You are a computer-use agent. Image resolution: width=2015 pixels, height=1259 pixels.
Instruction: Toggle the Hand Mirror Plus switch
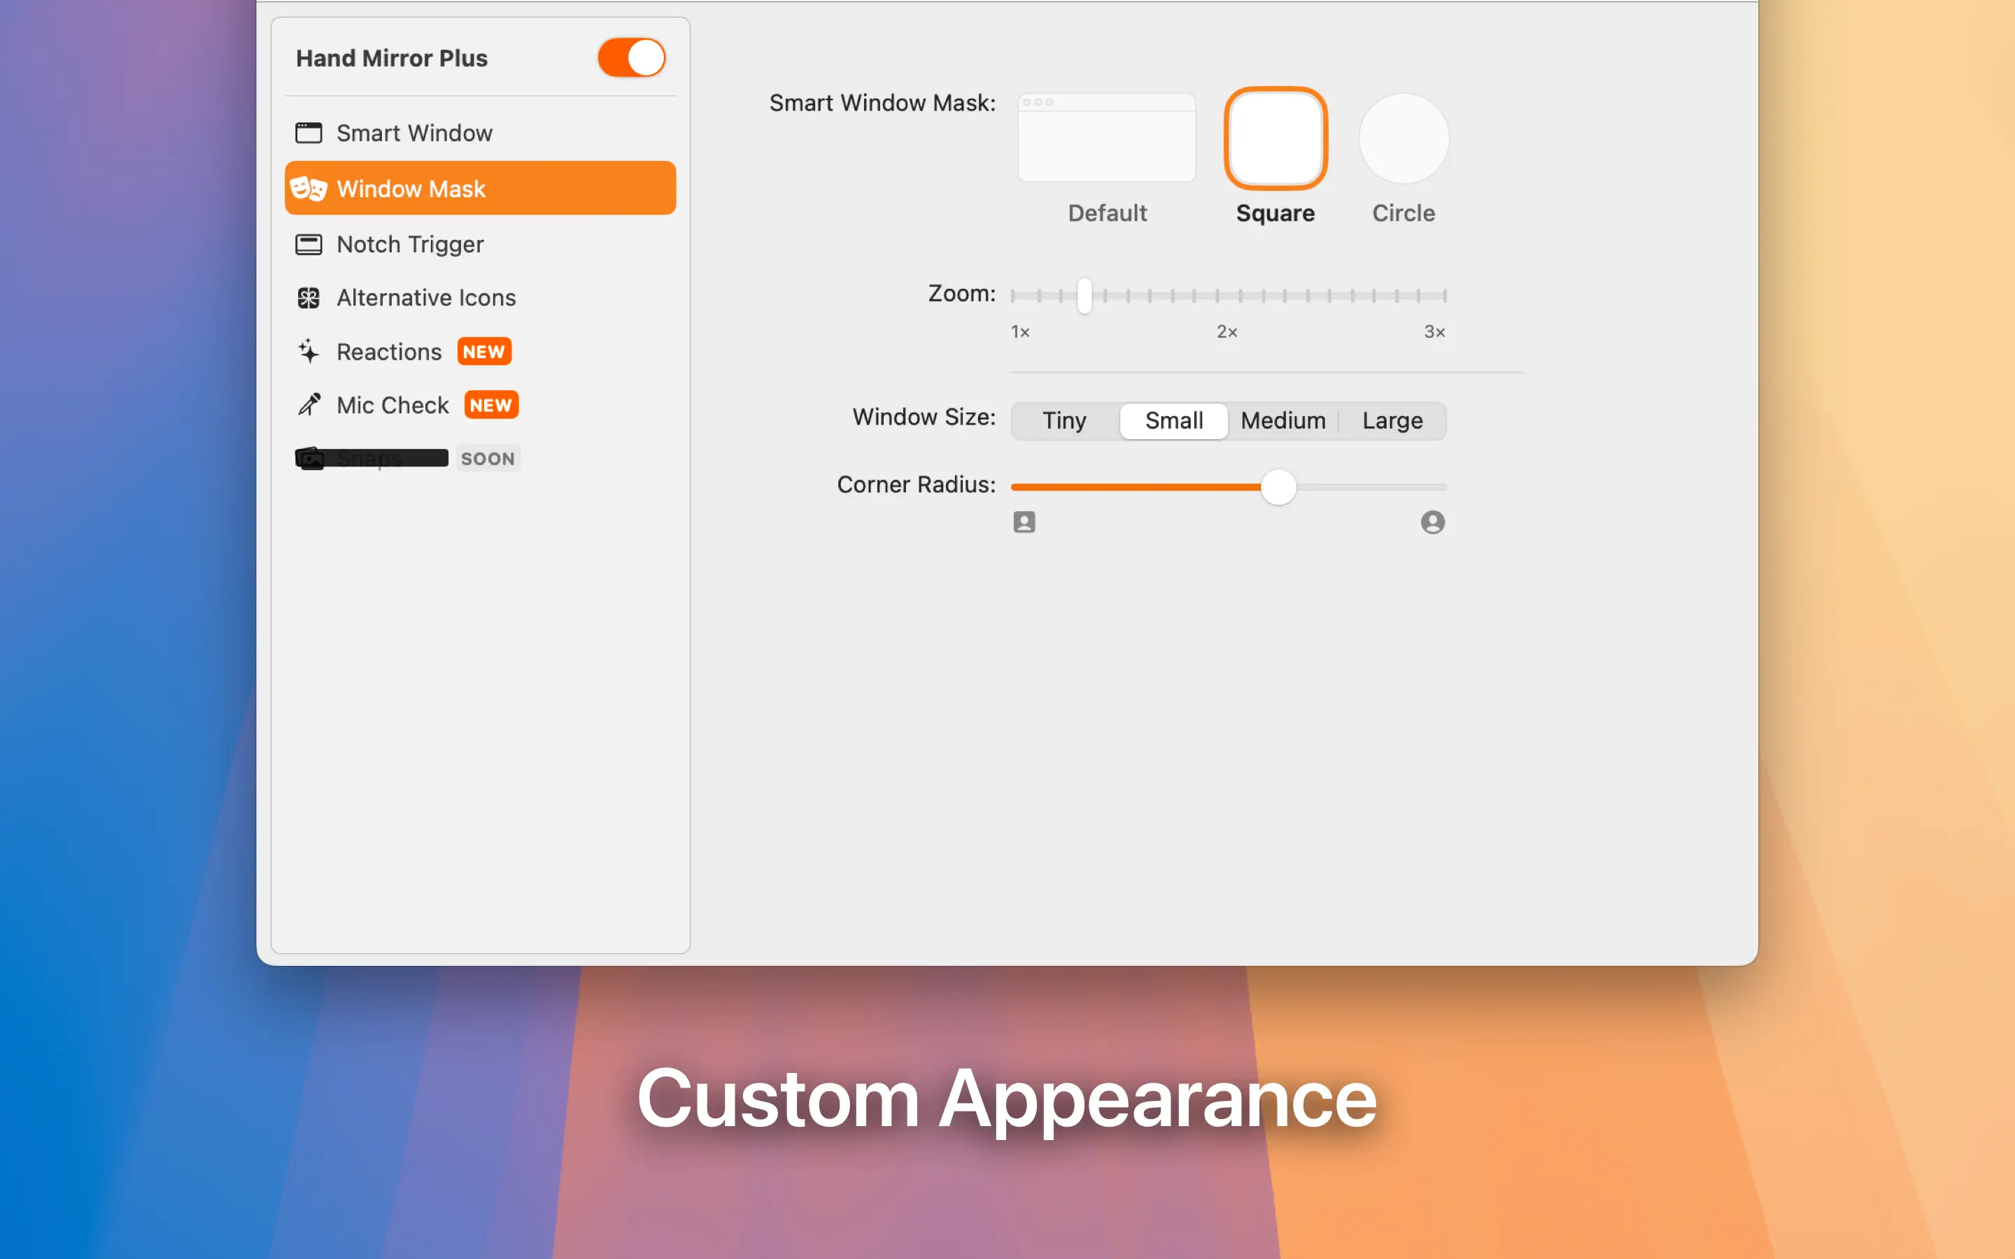click(631, 58)
